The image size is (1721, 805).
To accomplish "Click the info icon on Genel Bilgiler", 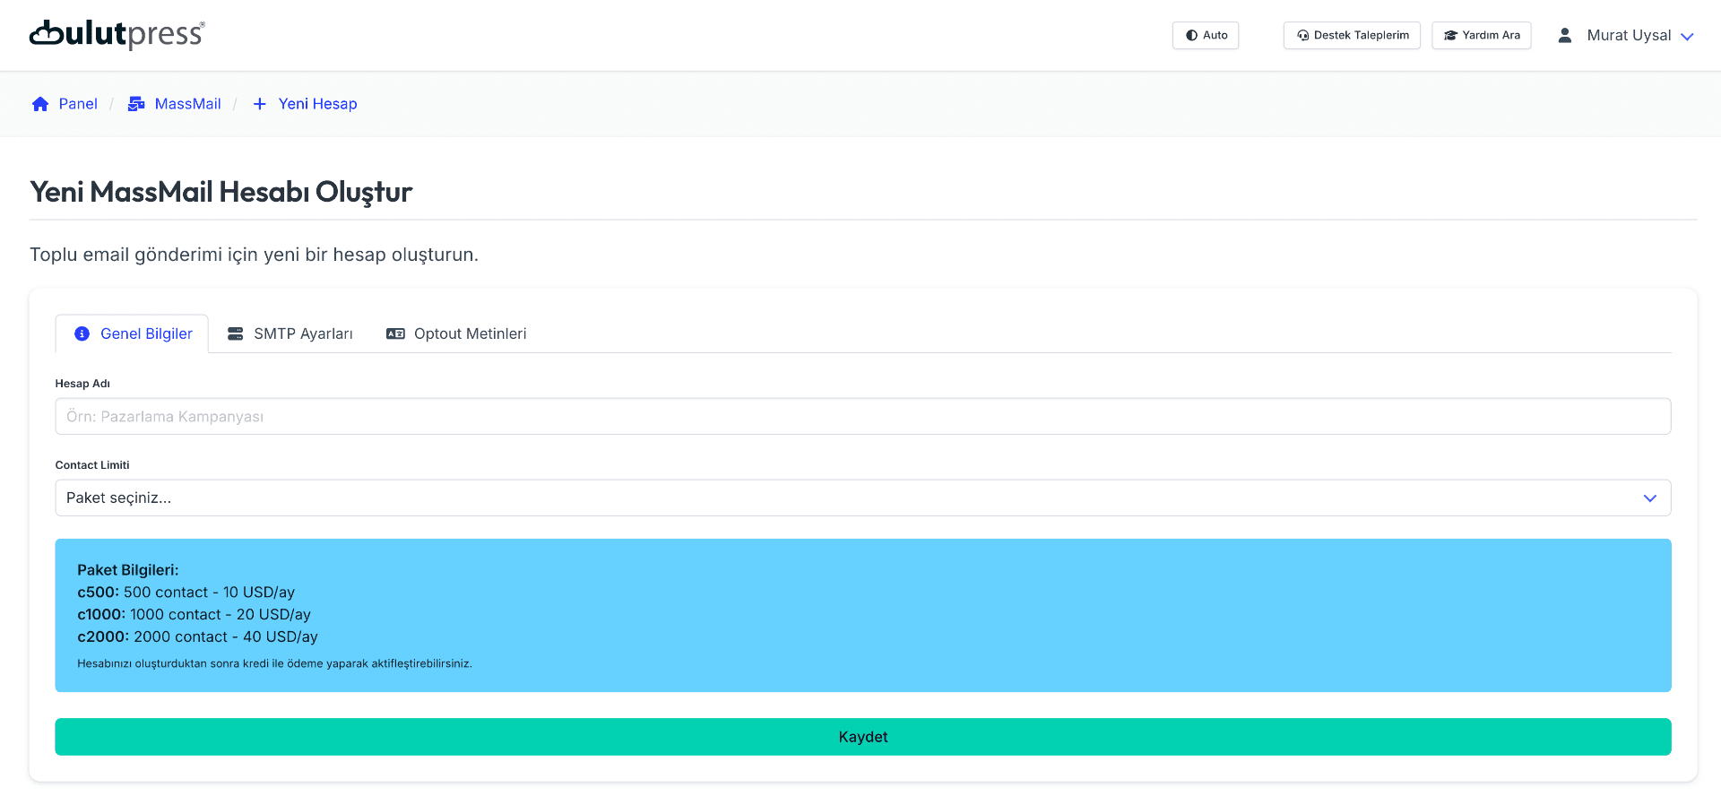I will [x=82, y=333].
